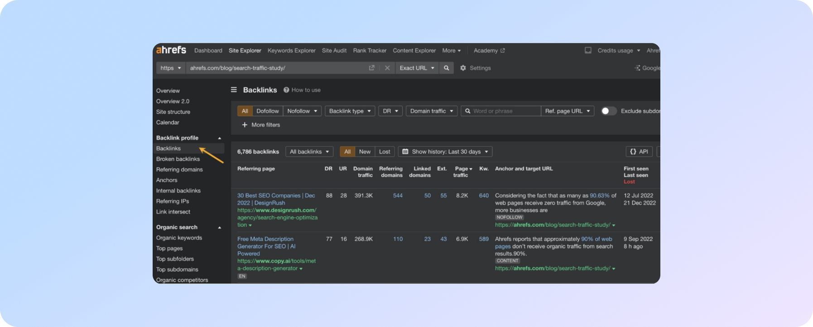Click 544 referring domains value
This screenshot has width=813, height=327.
pyautogui.click(x=398, y=196)
